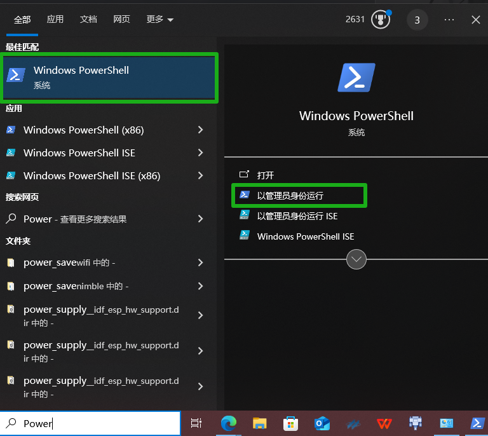Select the 全部 tab
488x436 pixels.
[x=22, y=20]
